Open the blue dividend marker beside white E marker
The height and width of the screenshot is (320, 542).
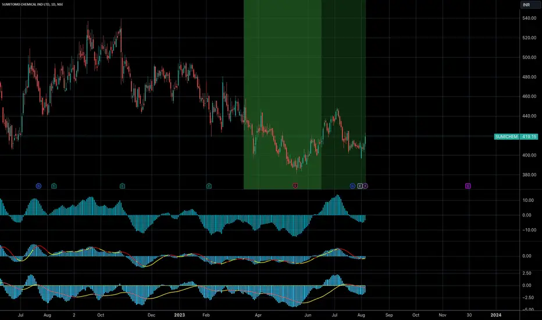tap(352, 186)
